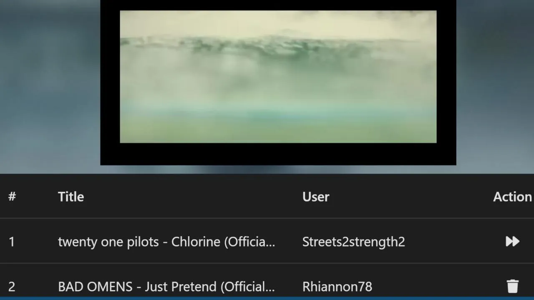Click user Streets2strength2
The width and height of the screenshot is (534, 300).
[354, 242]
